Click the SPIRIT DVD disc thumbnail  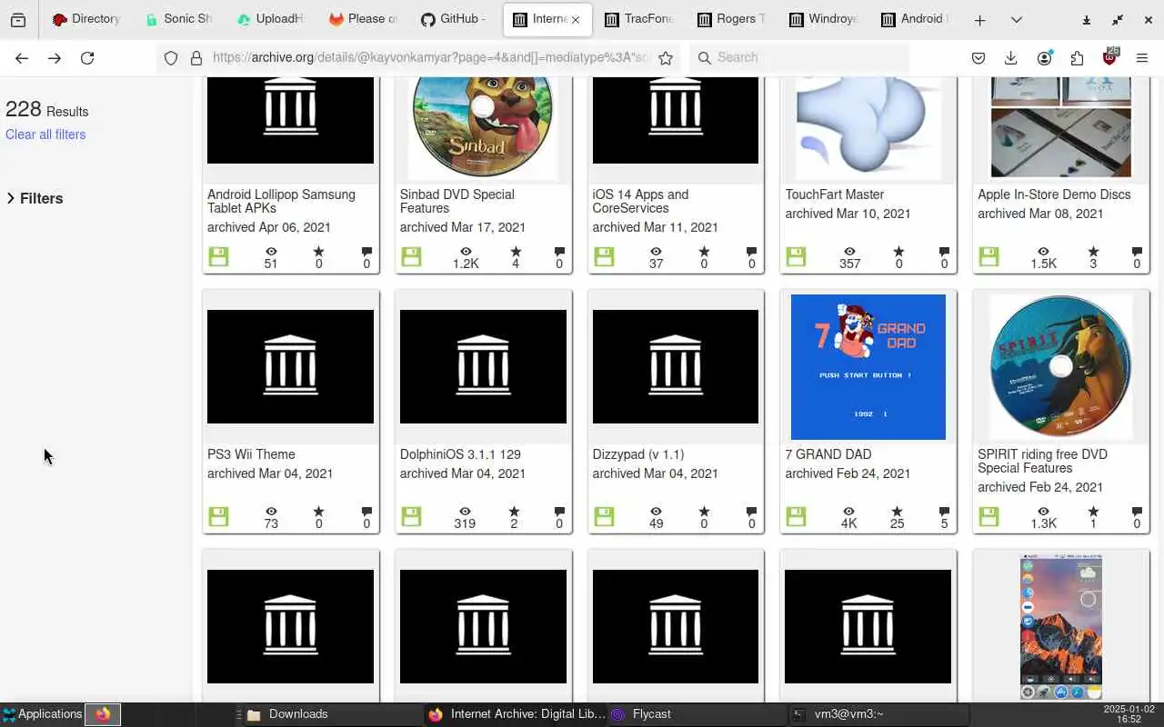click(1060, 367)
